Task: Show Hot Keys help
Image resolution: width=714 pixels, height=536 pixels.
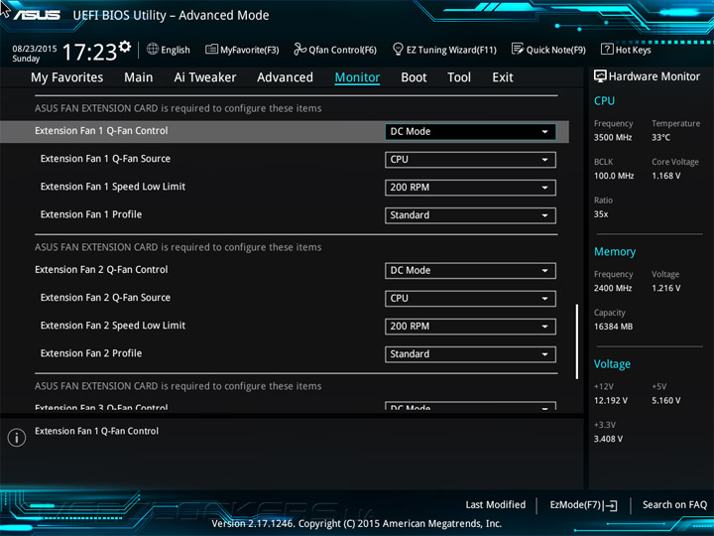Action: [626, 50]
